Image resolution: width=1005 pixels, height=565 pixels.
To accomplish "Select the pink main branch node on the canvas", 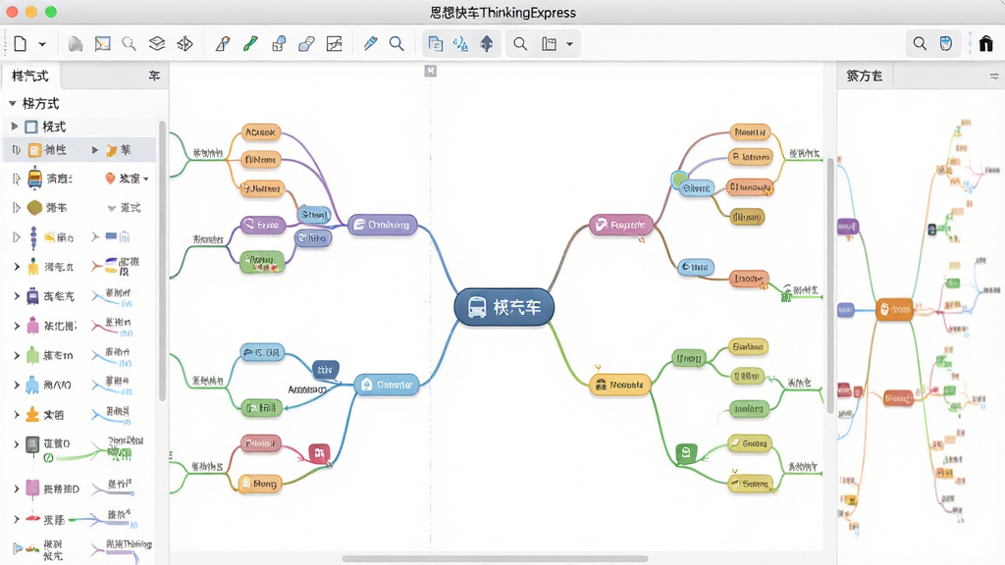I will tap(621, 225).
